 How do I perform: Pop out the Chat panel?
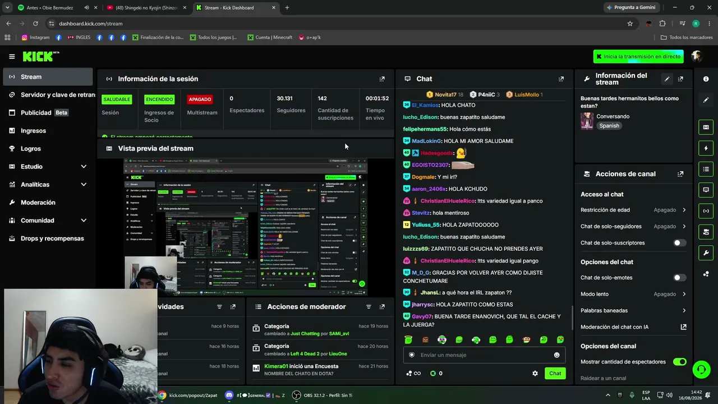[x=561, y=79]
